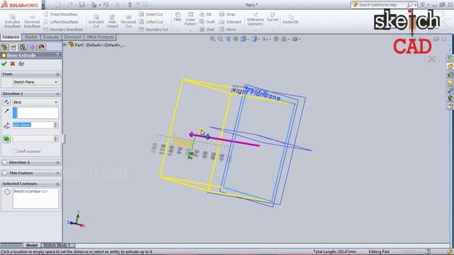Image resolution: width=454 pixels, height=255 pixels.
Task: Open the ConfigurationManager tab icon
Action: [23, 47]
